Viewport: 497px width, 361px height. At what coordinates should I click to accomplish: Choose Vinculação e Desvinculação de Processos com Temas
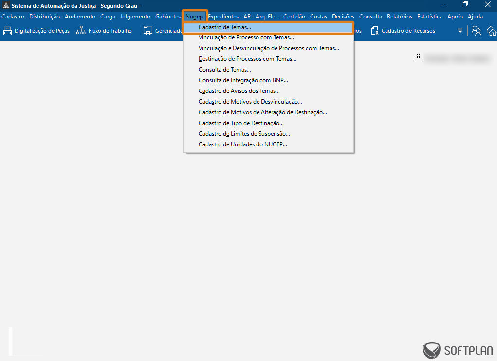tap(268, 48)
